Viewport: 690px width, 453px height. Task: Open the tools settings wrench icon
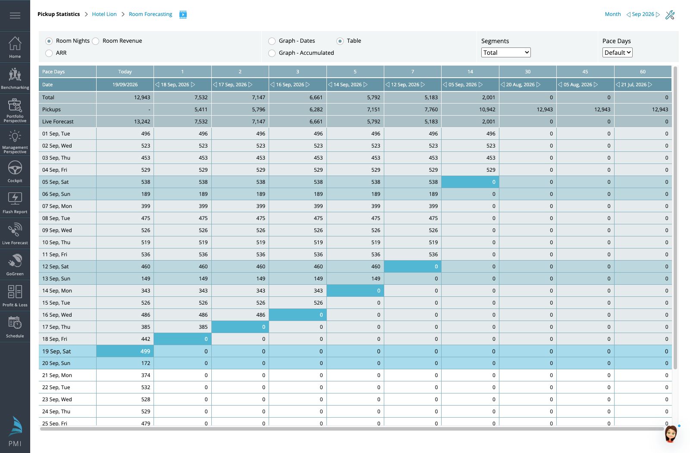point(670,15)
